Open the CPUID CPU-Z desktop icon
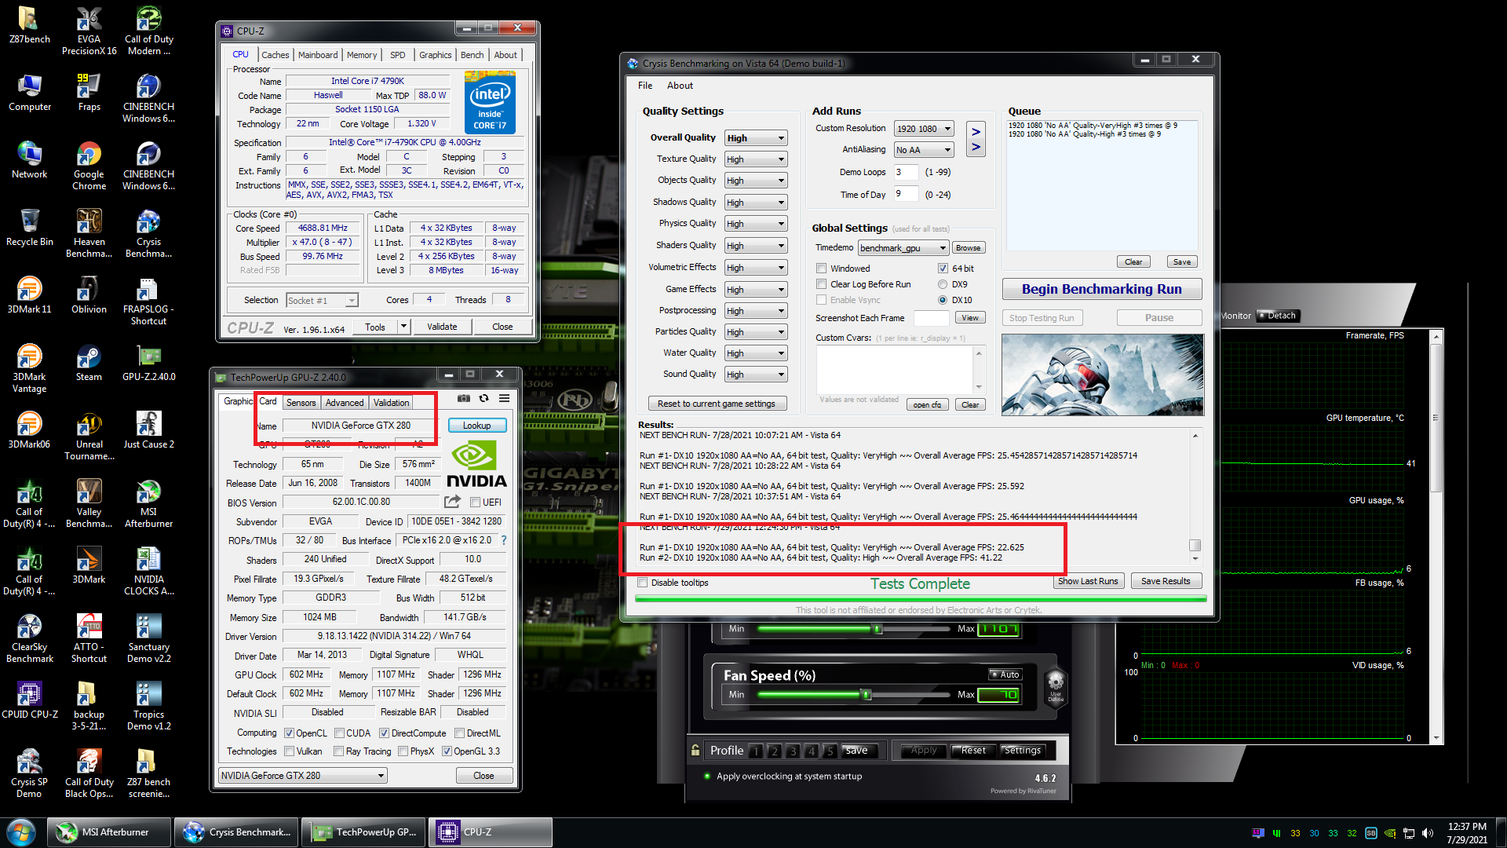 click(29, 700)
